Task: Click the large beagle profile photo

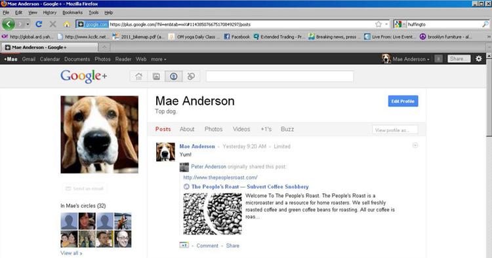Action: pyautogui.click(x=100, y=135)
